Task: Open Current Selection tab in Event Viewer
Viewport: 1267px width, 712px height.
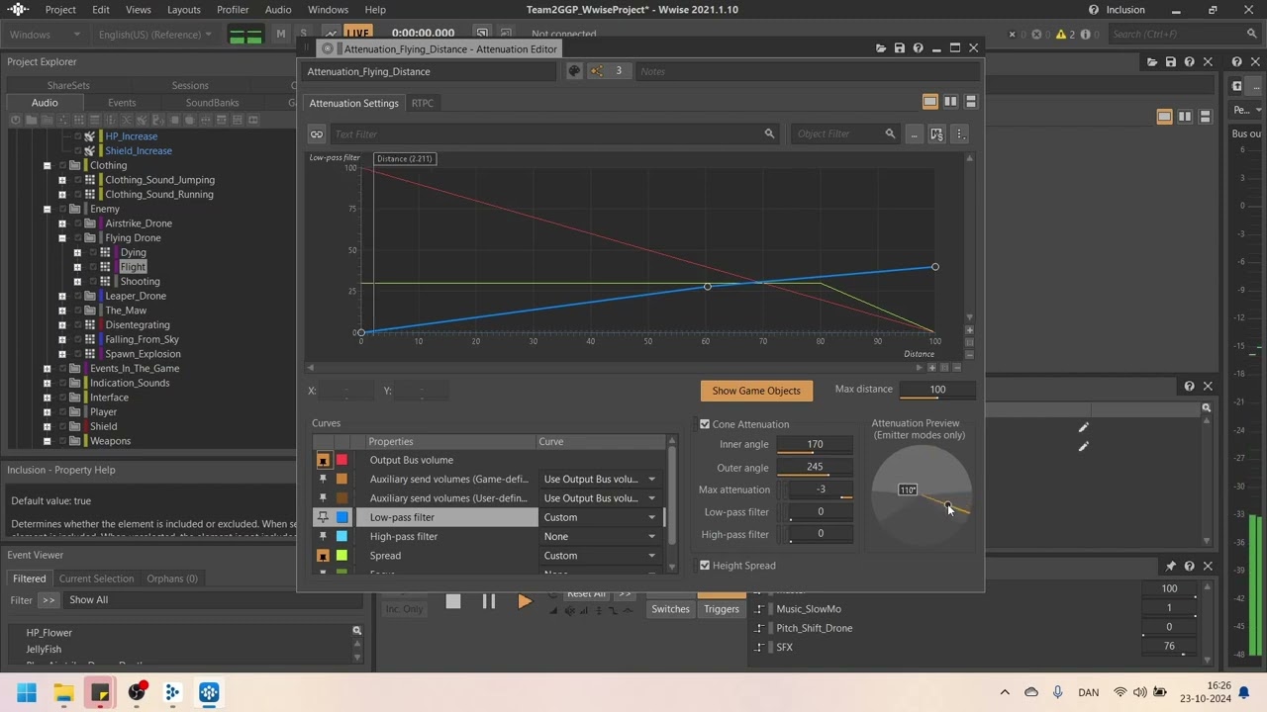Action: pyautogui.click(x=96, y=578)
